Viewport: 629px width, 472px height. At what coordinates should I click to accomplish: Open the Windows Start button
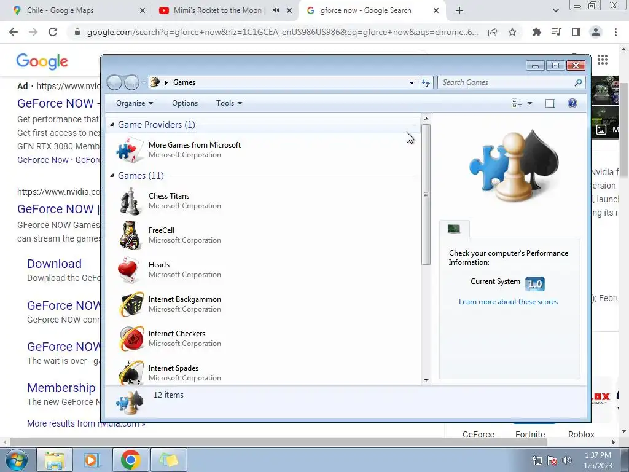(x=17, y=460)
